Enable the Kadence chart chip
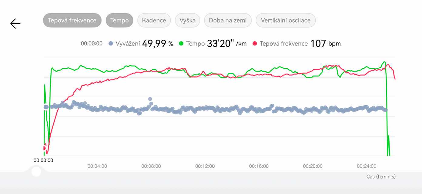Image resolution: width=422 pixels, height=194 pixels. [154, 20]
